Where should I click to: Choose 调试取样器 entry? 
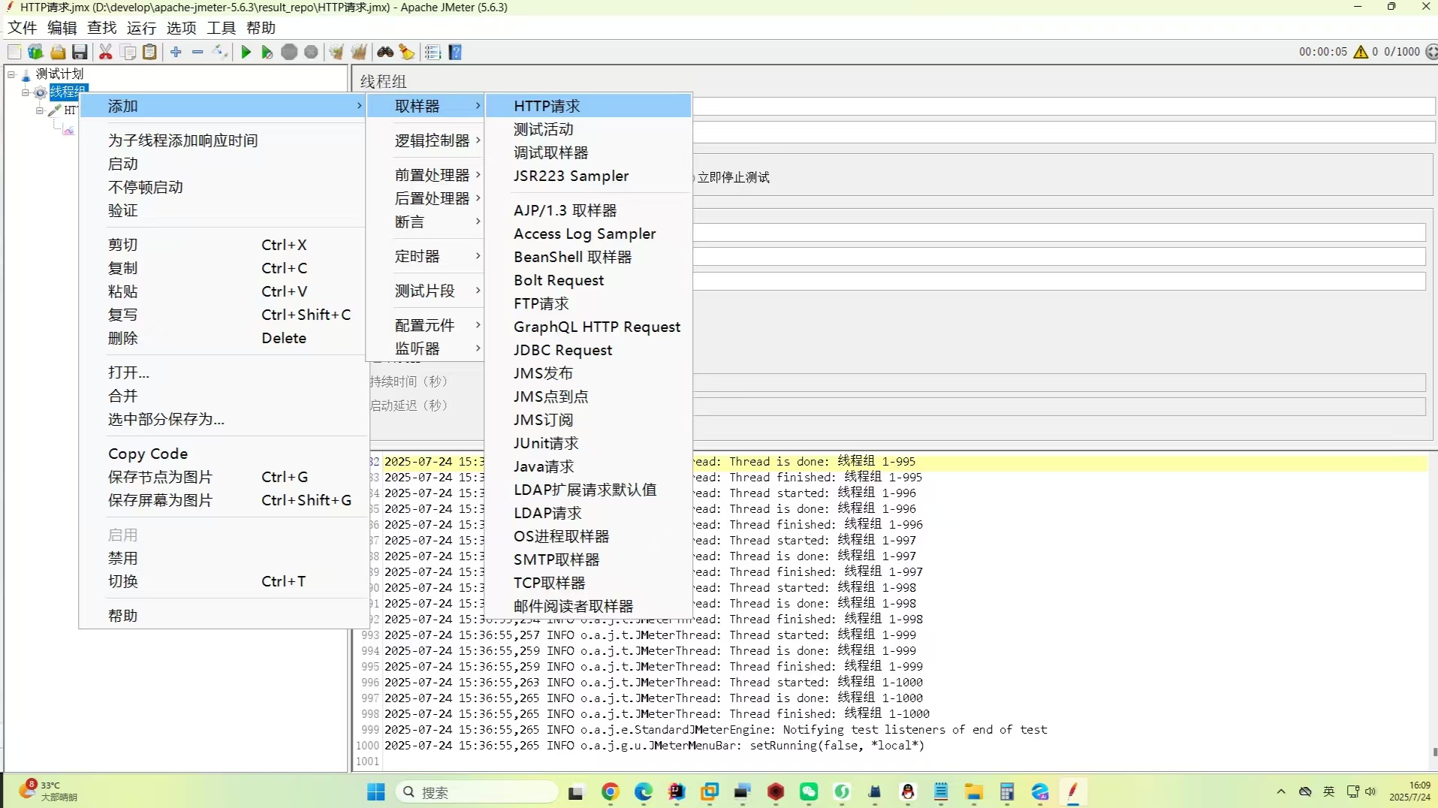[x=588, y=152]
